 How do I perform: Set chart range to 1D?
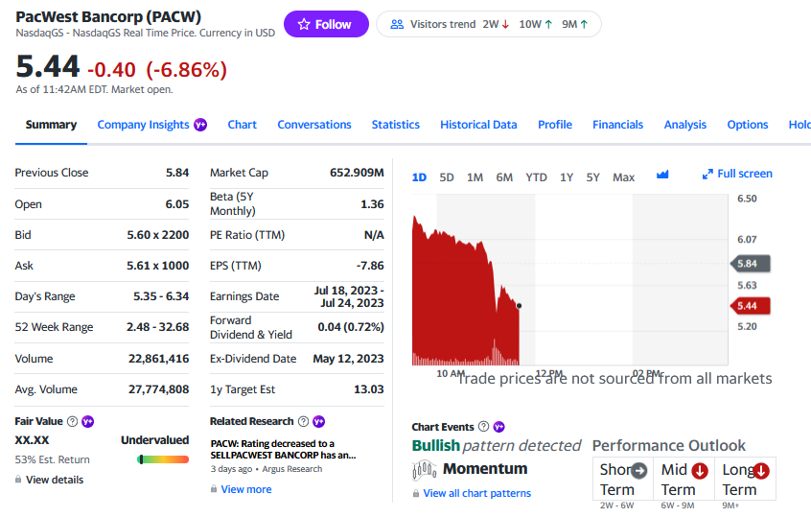pos(419,177)
